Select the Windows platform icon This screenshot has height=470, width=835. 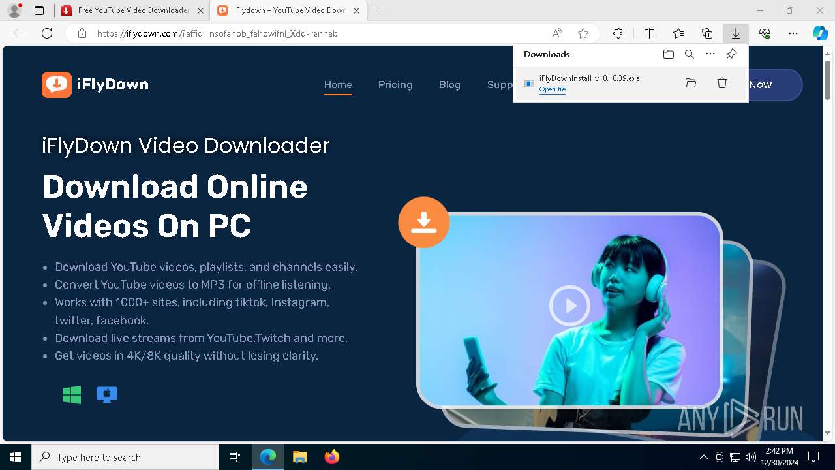tap(72, 394)
